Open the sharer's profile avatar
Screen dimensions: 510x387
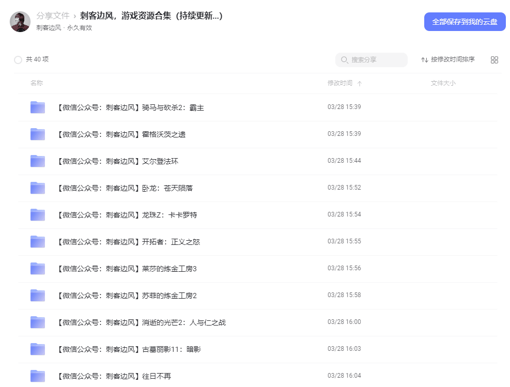(20, 22)
